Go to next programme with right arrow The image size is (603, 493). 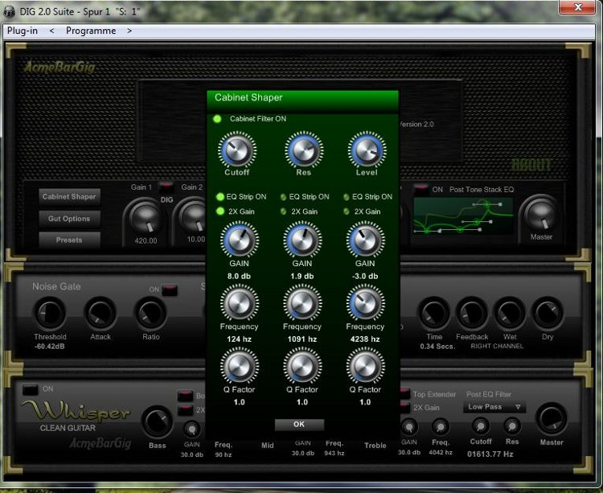129,31
